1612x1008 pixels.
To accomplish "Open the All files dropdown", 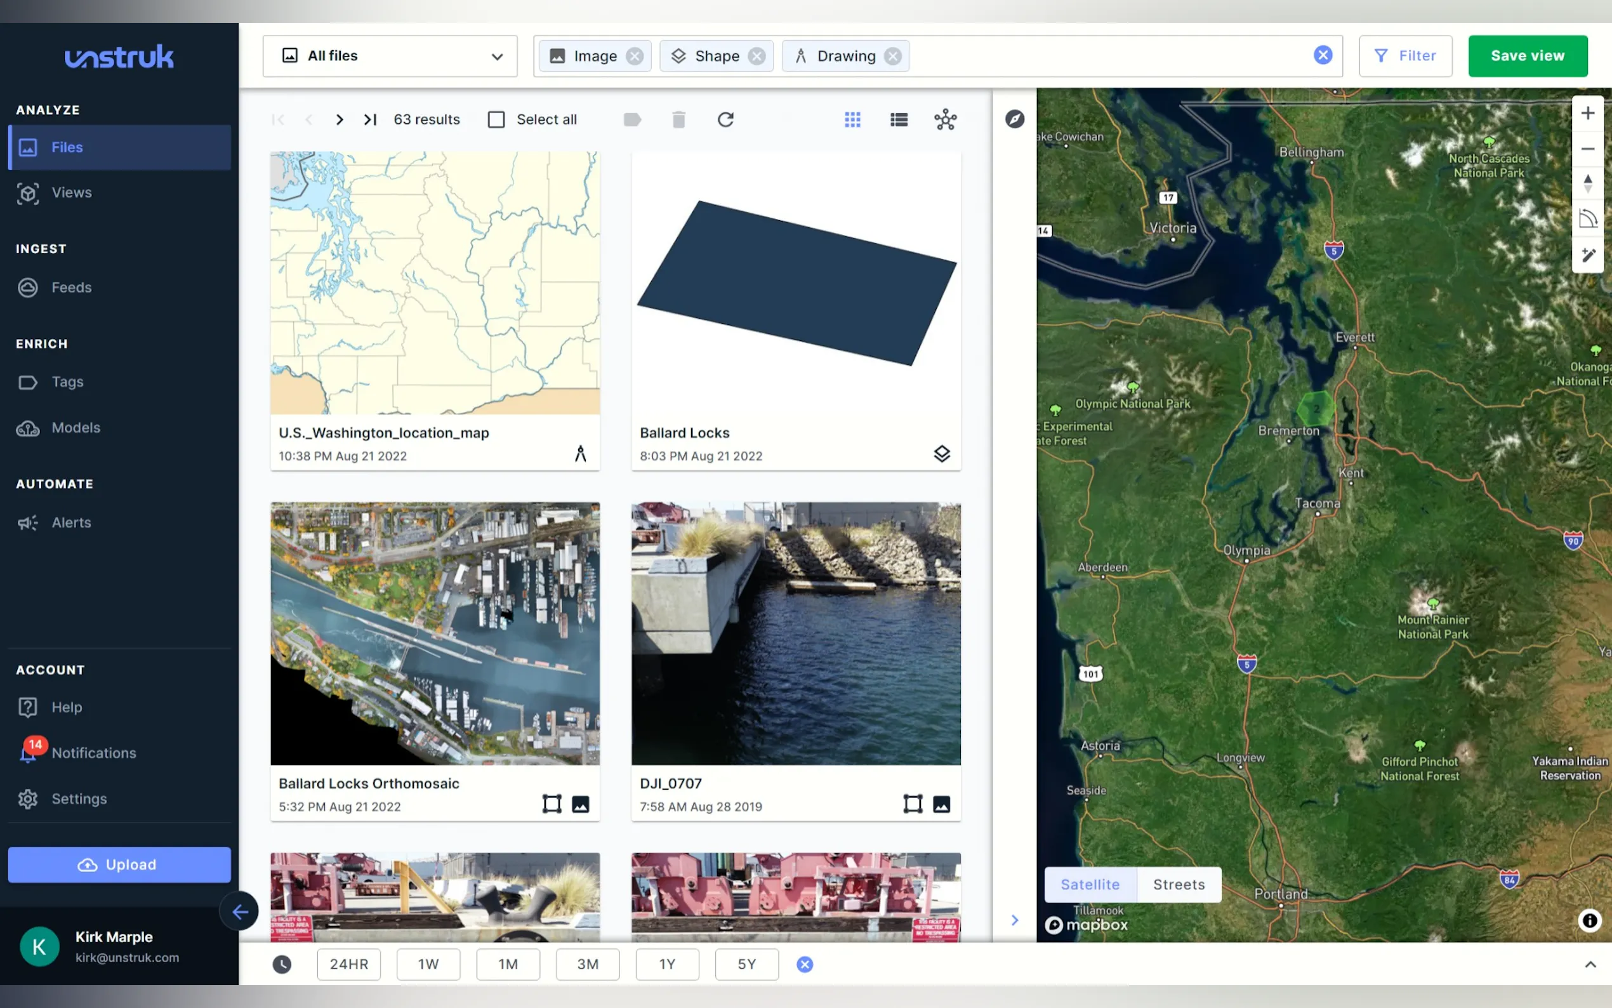I will tap(390, 56).
